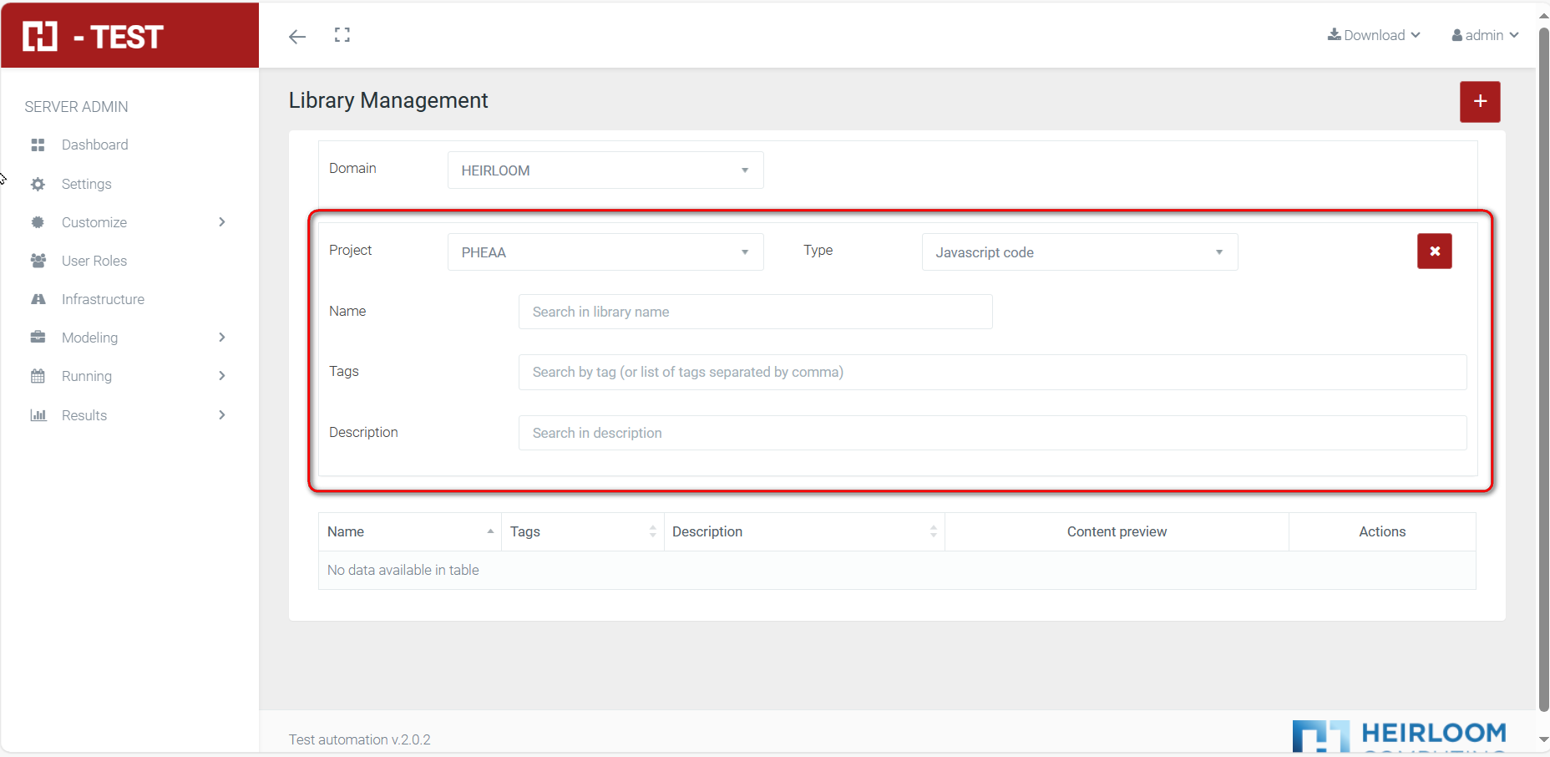1550x757 pixels.
Task: Click the red plus add library button
Action: click(1479, 102)
